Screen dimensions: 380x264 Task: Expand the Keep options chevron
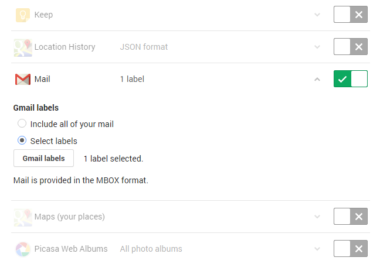coord(317,15)
